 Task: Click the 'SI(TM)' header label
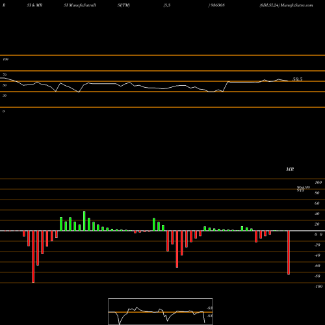coord(123,5)
